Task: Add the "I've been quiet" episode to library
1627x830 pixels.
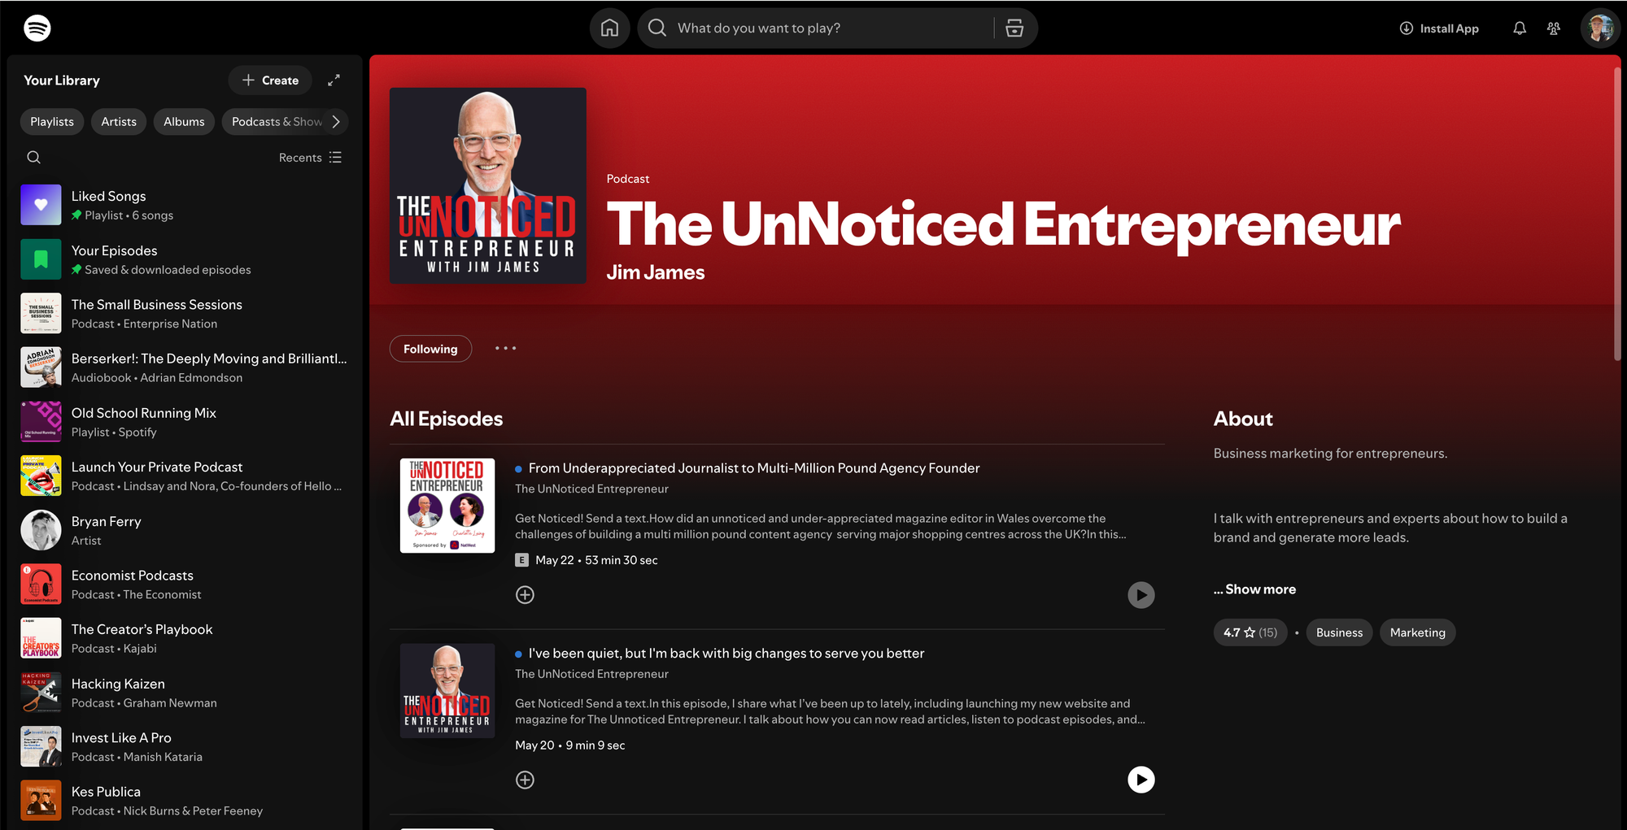Action: coord(525,780)
